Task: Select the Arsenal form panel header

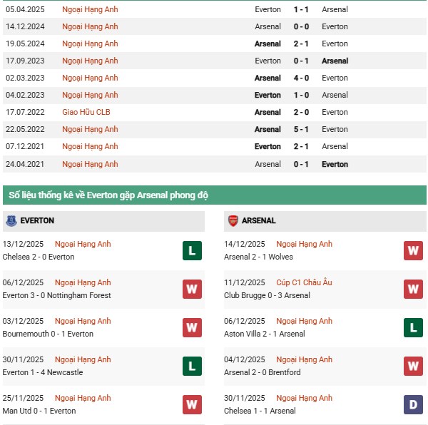Action: coord(325,221)
